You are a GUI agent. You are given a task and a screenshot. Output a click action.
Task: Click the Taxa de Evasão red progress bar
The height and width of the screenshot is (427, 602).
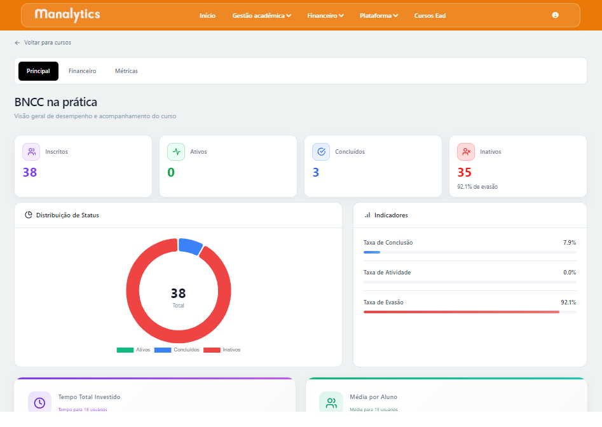tap(462, 312)
